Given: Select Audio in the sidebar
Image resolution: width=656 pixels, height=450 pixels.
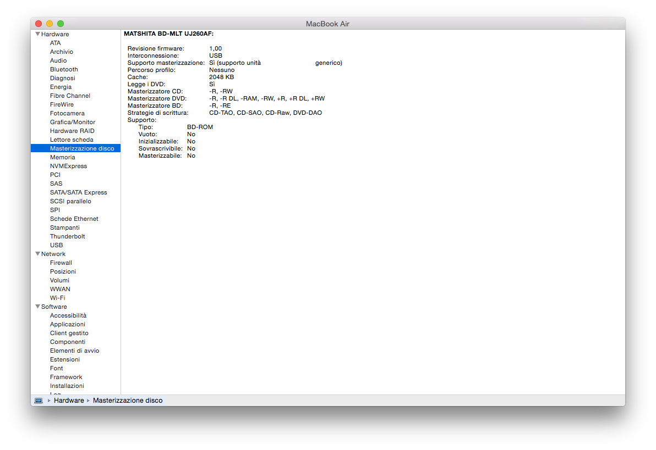Looking at the screenshot, I should point(58,60).
